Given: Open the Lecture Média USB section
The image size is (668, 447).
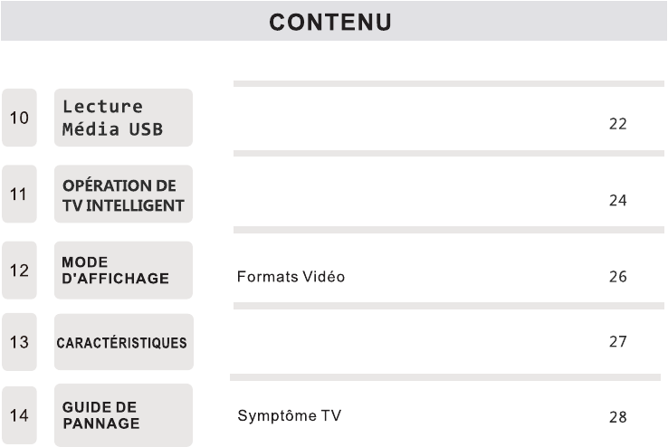Looking at the screenshot, I should pyautogui.click(x=123, y=118).
